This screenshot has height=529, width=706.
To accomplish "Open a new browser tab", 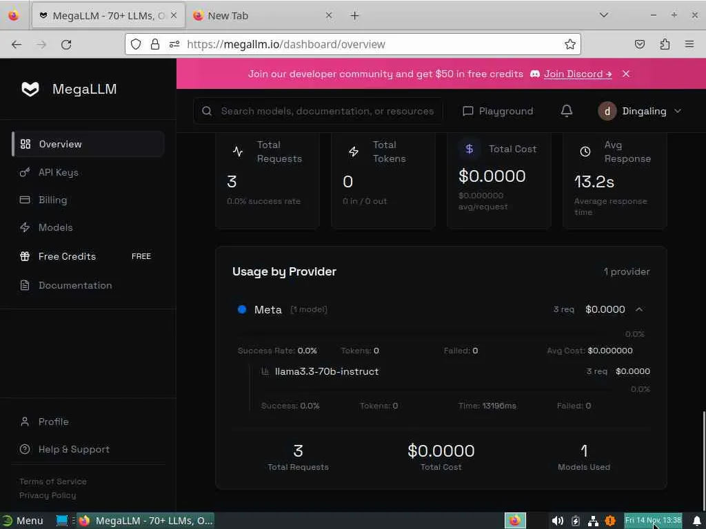I will tap(355, 15).
